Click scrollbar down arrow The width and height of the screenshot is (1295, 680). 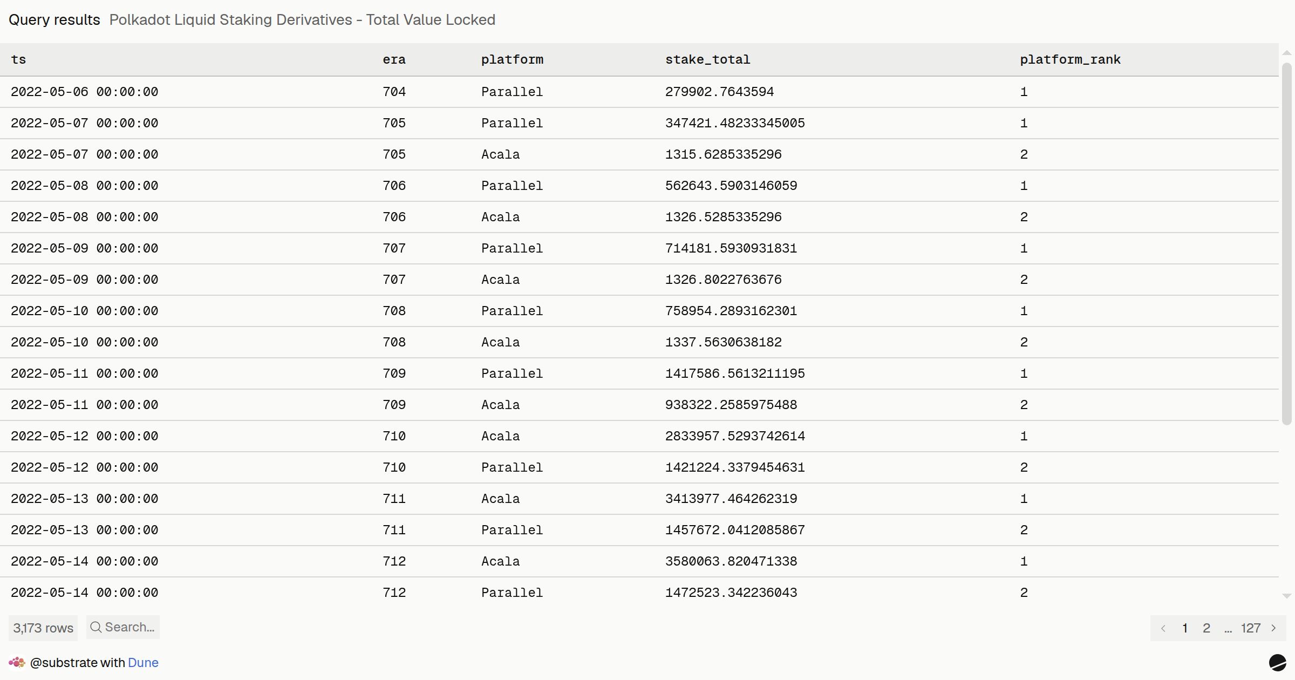click(x=1287, y=596)
